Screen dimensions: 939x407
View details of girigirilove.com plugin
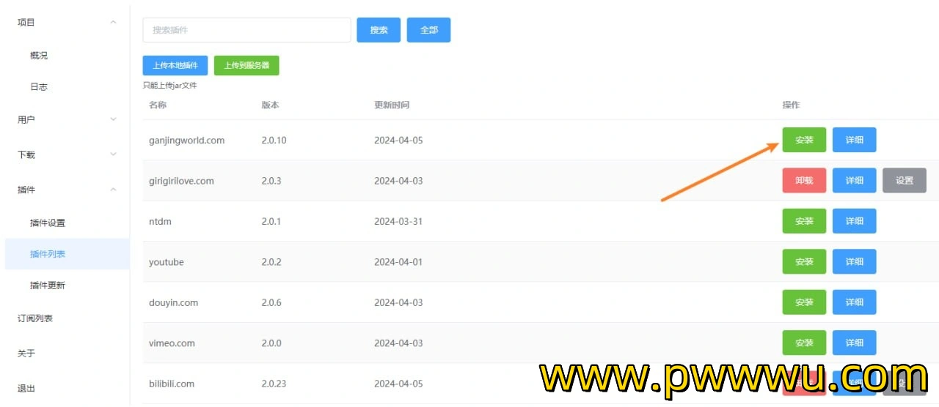click(854, 181)
